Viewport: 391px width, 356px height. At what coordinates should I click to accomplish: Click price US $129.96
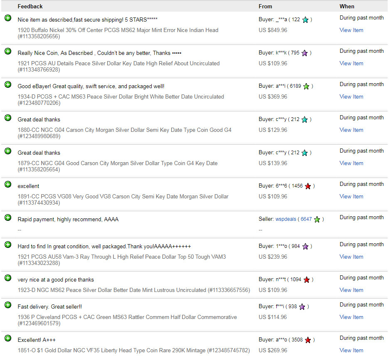[273, 130]
